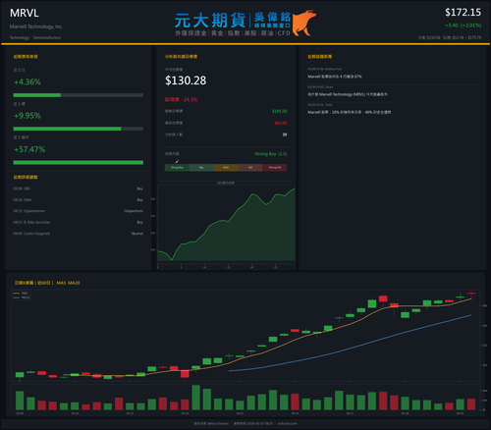Viewport: 491px width, 430px height.
Task: Click the +4.36% three-day return value
Action: point(27,81)
